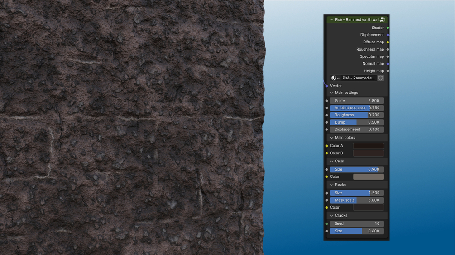The width and height of the screenshot is (455, 255).
Task: Click the Normal map output socket
Action: (388, 64)
